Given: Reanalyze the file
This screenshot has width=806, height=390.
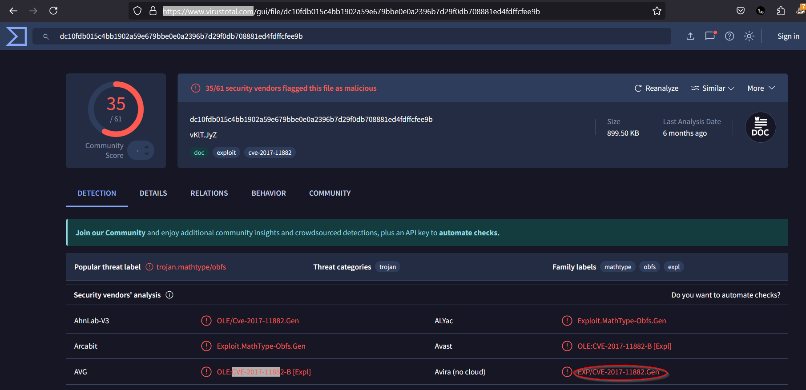Looking at the screenshot, I should 657,88.
